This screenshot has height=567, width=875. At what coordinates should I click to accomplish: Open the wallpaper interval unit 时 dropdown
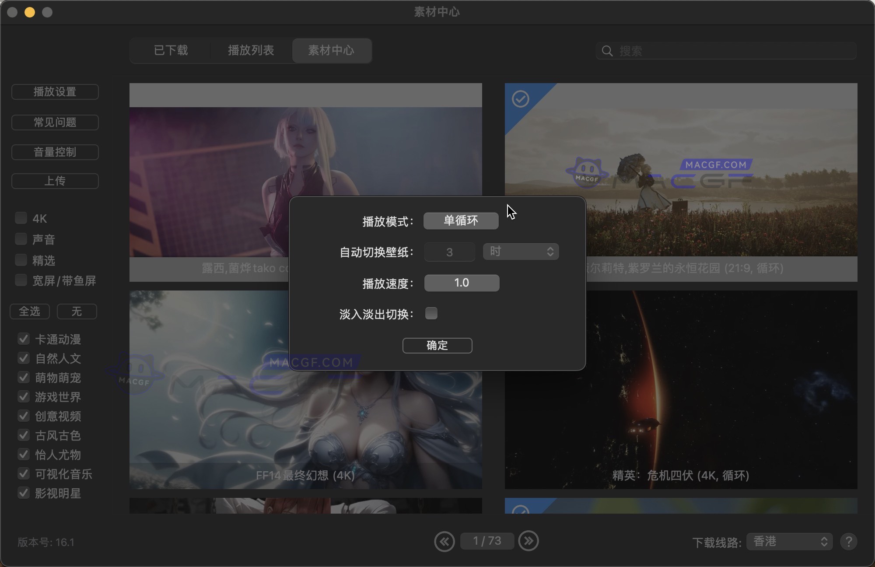click(x=520, y=252)
